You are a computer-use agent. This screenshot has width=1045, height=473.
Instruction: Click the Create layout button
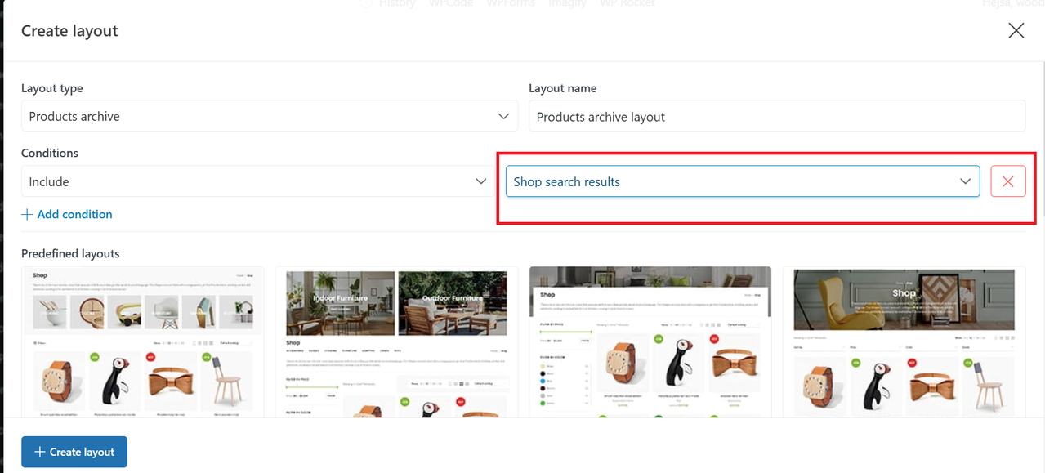pos(74,452)
